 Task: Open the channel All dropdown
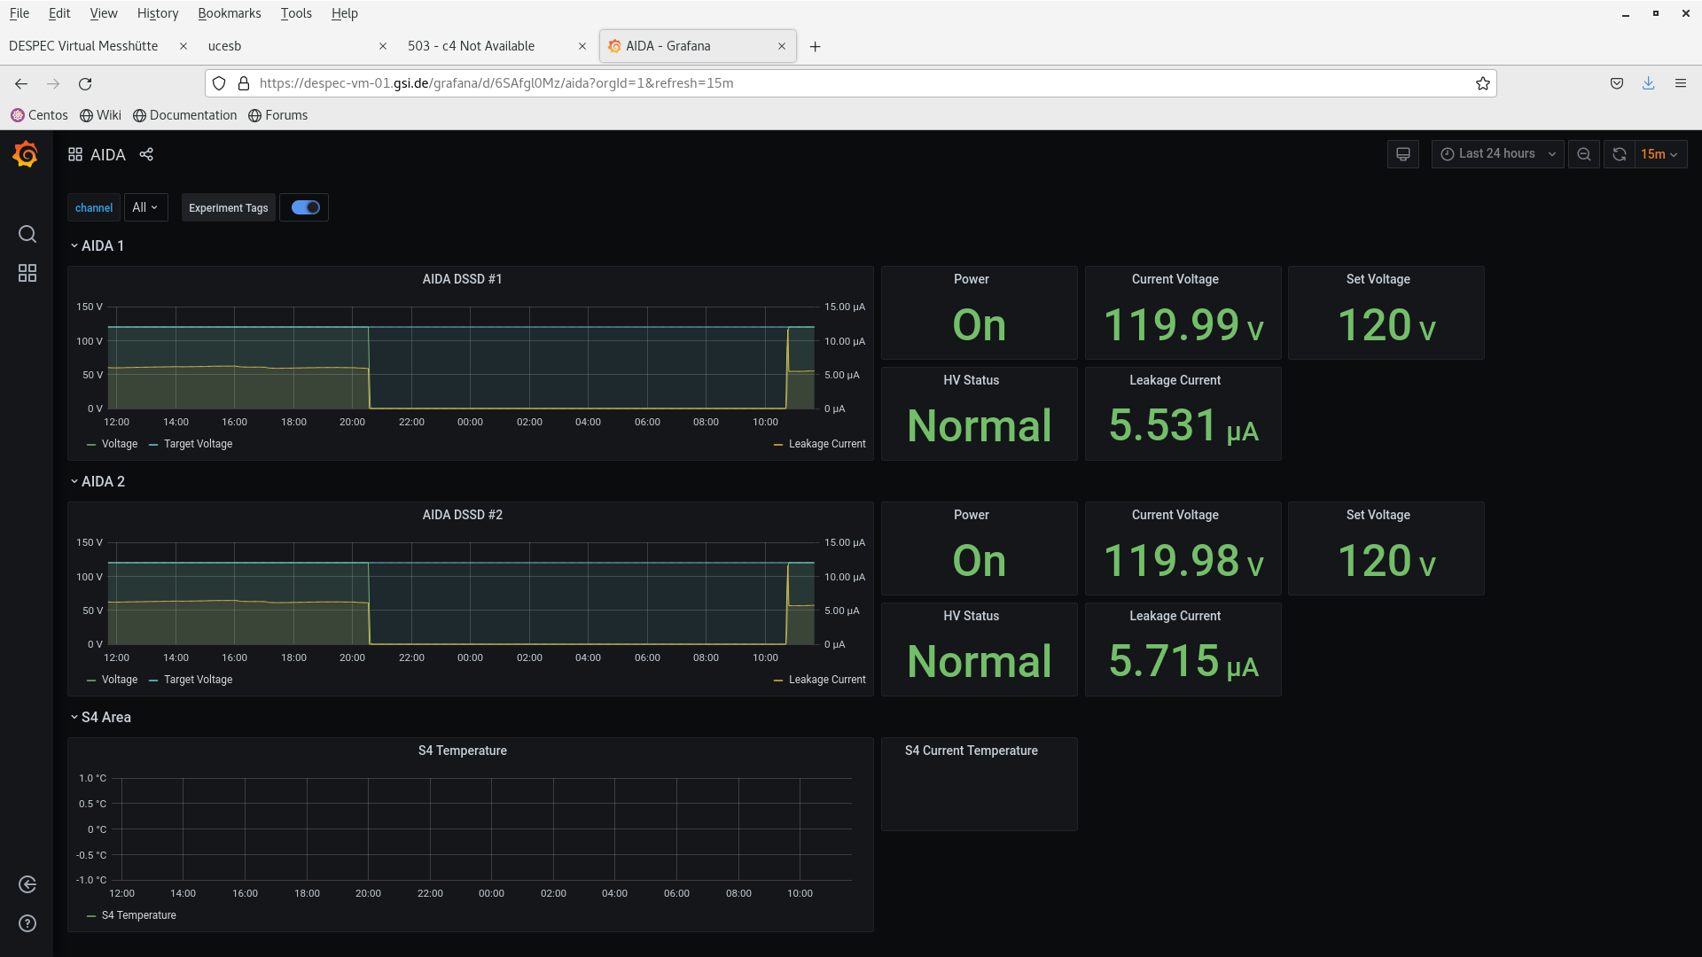pyautogui.click(x=145, y=207)
